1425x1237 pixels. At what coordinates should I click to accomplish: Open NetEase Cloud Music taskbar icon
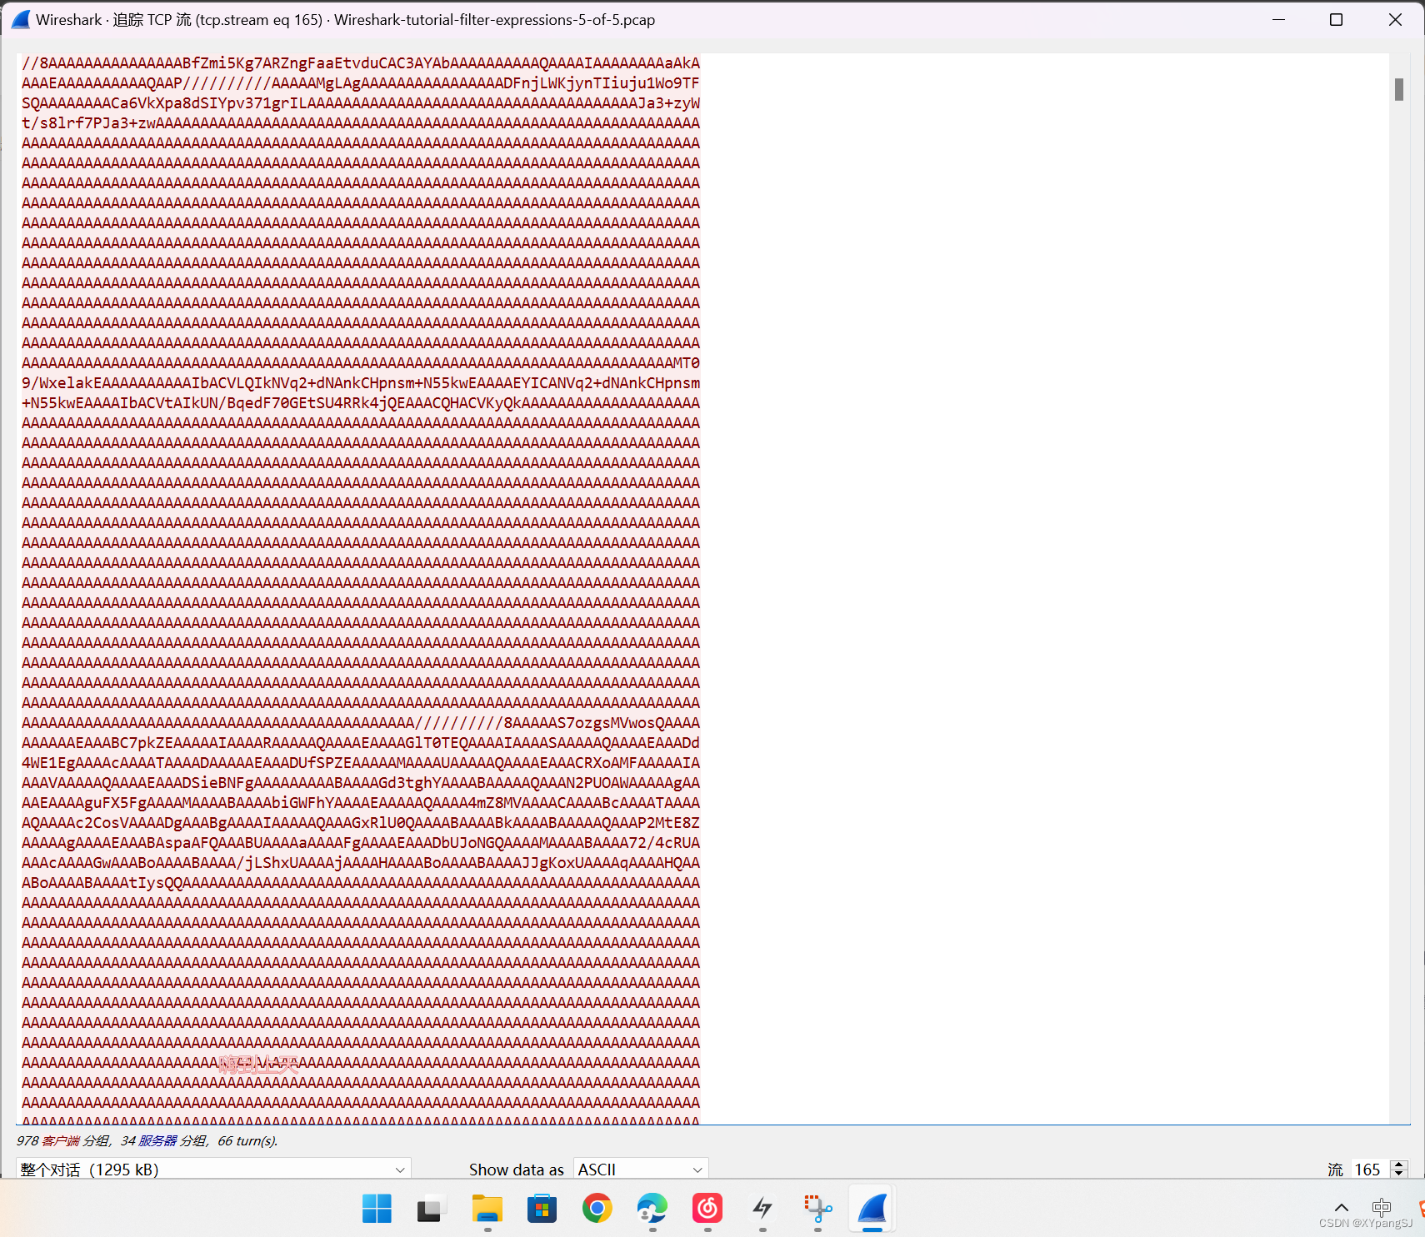click(x=707, y=1208)
